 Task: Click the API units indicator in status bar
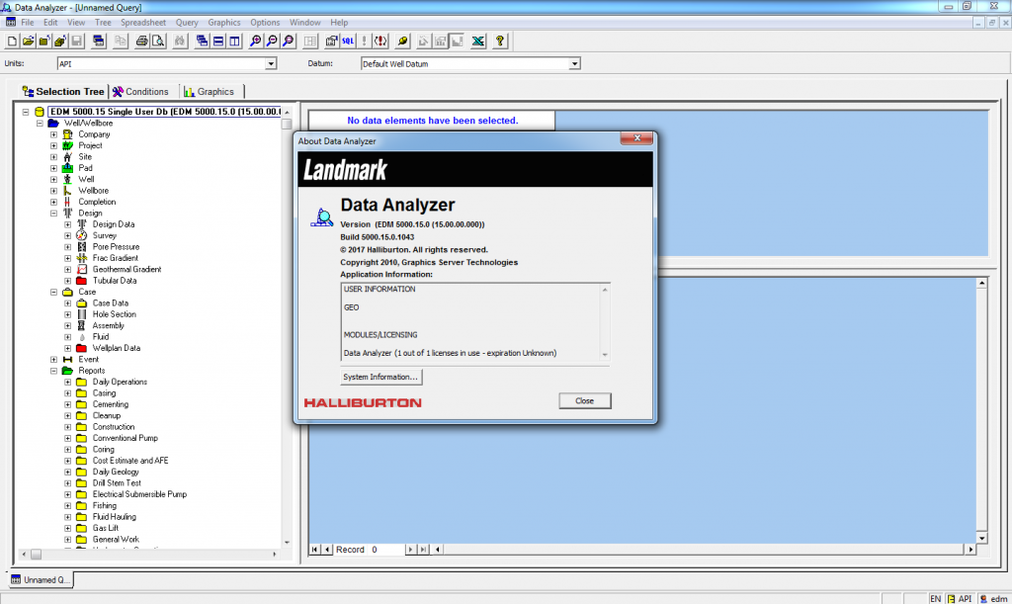[x=959, y=599]
